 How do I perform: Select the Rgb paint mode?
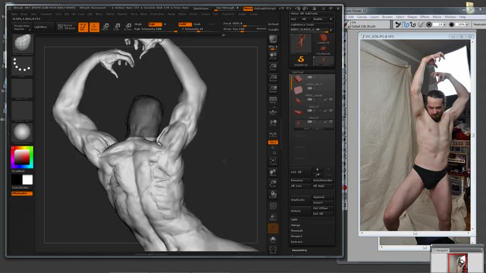155,24
